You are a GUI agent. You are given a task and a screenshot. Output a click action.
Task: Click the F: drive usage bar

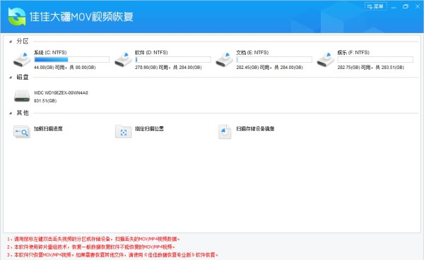point(375,60)
